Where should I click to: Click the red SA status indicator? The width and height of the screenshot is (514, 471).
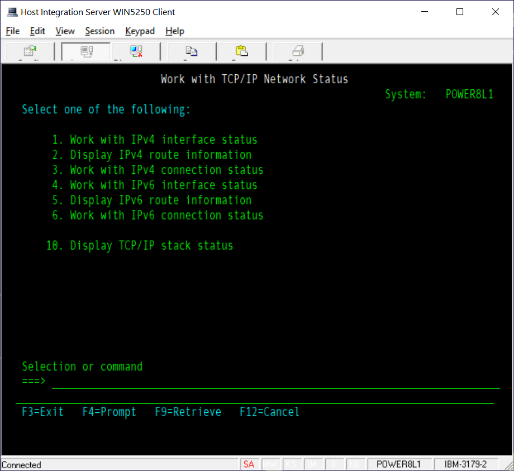(249, 464)
